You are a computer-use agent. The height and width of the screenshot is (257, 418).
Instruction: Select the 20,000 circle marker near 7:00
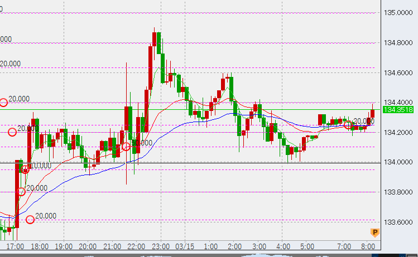[348, 125]
